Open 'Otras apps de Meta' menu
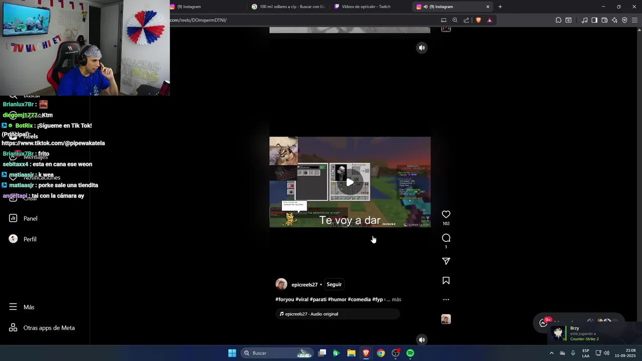 pyautogui.click(x=49, y=328)
